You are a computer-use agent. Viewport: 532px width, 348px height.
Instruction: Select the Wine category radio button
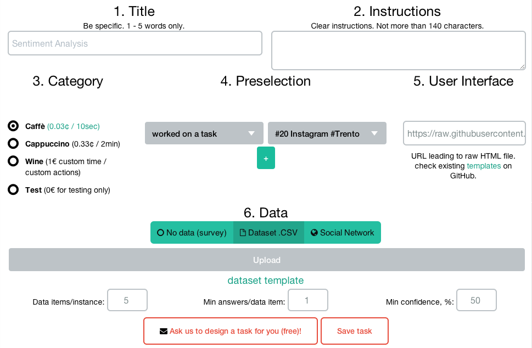click(13, 161)
